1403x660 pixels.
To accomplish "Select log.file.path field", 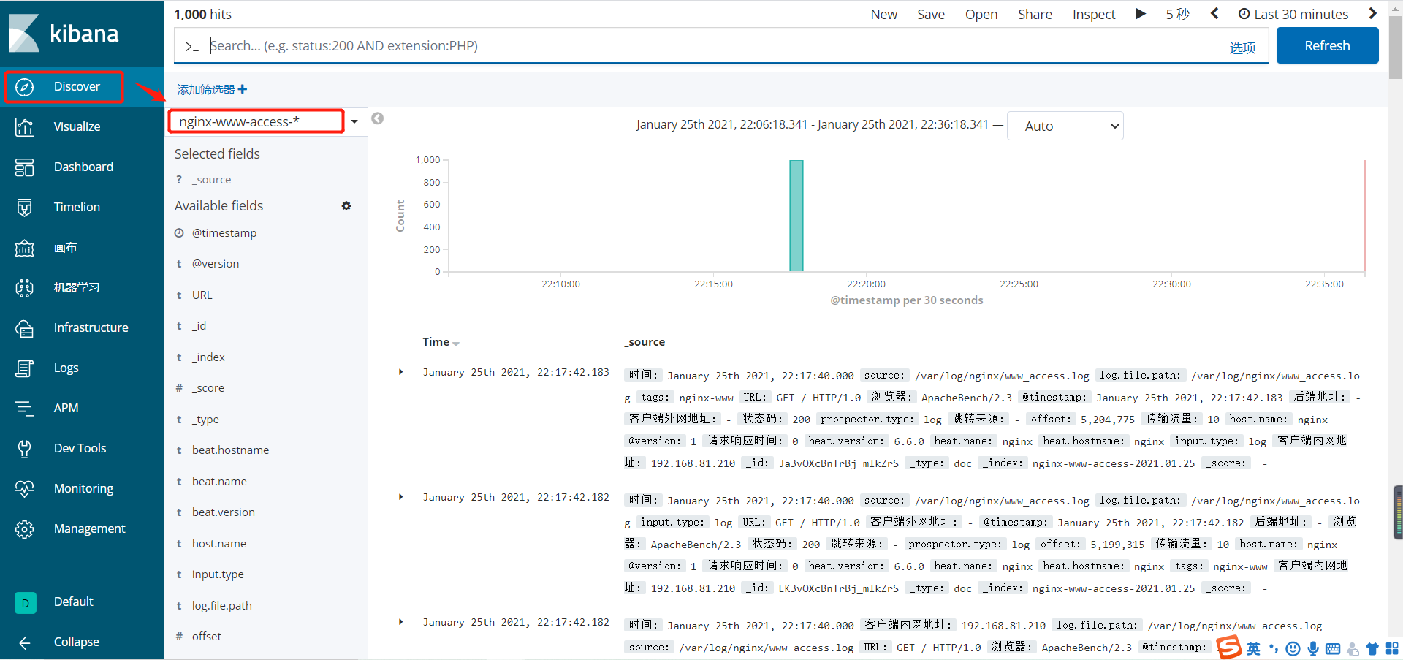I will coord(222,606).
